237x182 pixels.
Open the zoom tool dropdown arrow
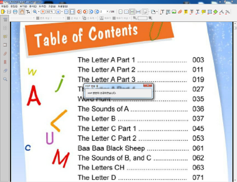(x=39, y=12)
